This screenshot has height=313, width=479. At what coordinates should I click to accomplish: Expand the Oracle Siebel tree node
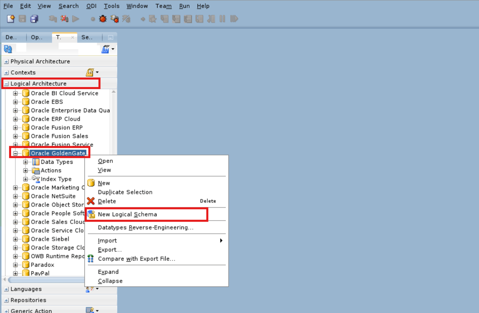pos(15,239)
